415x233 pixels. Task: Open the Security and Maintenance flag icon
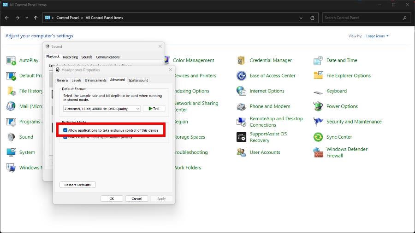(318, 122)
